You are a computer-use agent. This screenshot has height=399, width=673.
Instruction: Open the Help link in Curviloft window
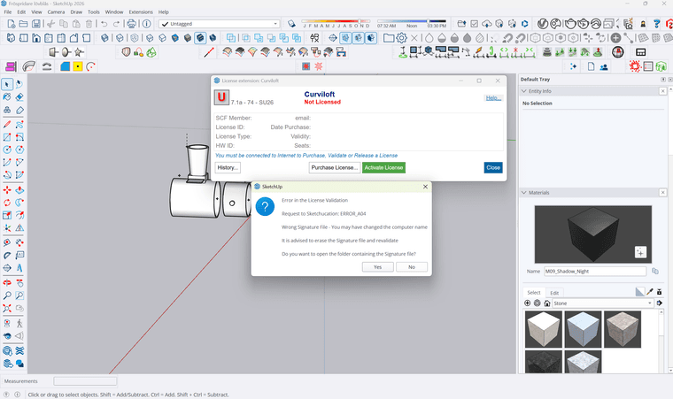coord(492,97)
